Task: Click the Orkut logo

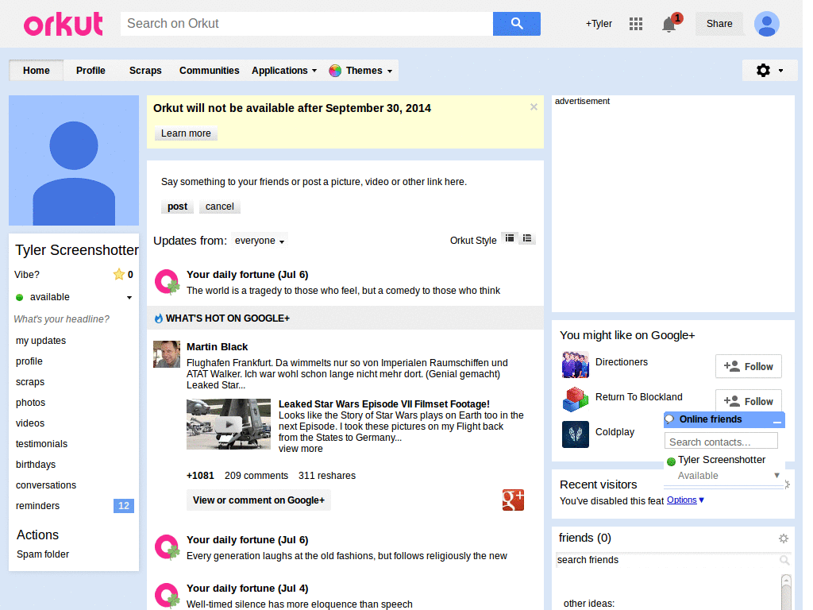Action: [64, 24]
